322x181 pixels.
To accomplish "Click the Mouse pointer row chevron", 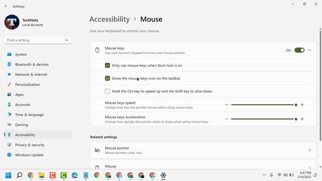I will pyautogui.click(x=309, y=150).
